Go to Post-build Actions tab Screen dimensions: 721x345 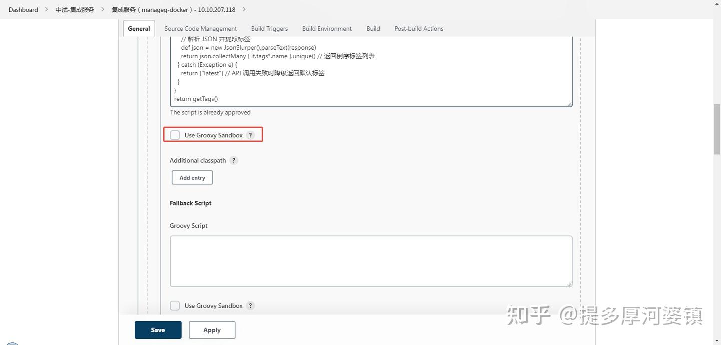click(419, 29)
